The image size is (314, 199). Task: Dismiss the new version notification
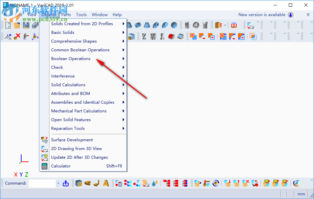308,14
